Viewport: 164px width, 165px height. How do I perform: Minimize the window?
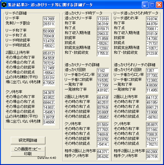click(x=145, y=5)
